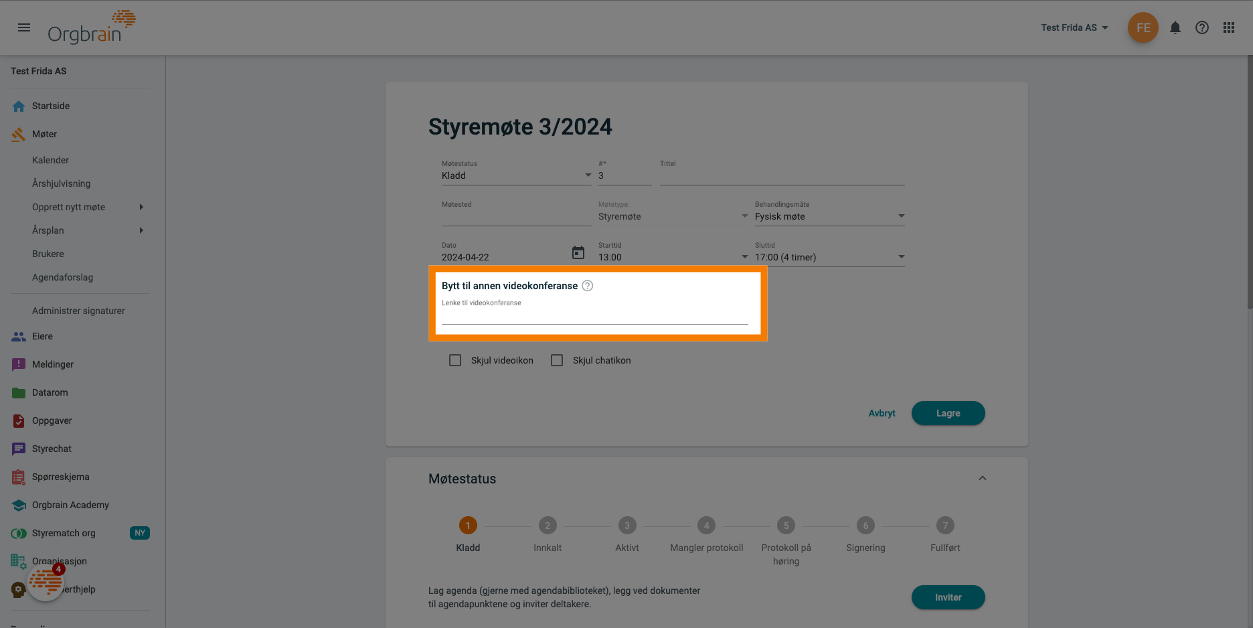The image size is (1253, 628).
Task: Click the Inviter button
Action: pos(948,597)
